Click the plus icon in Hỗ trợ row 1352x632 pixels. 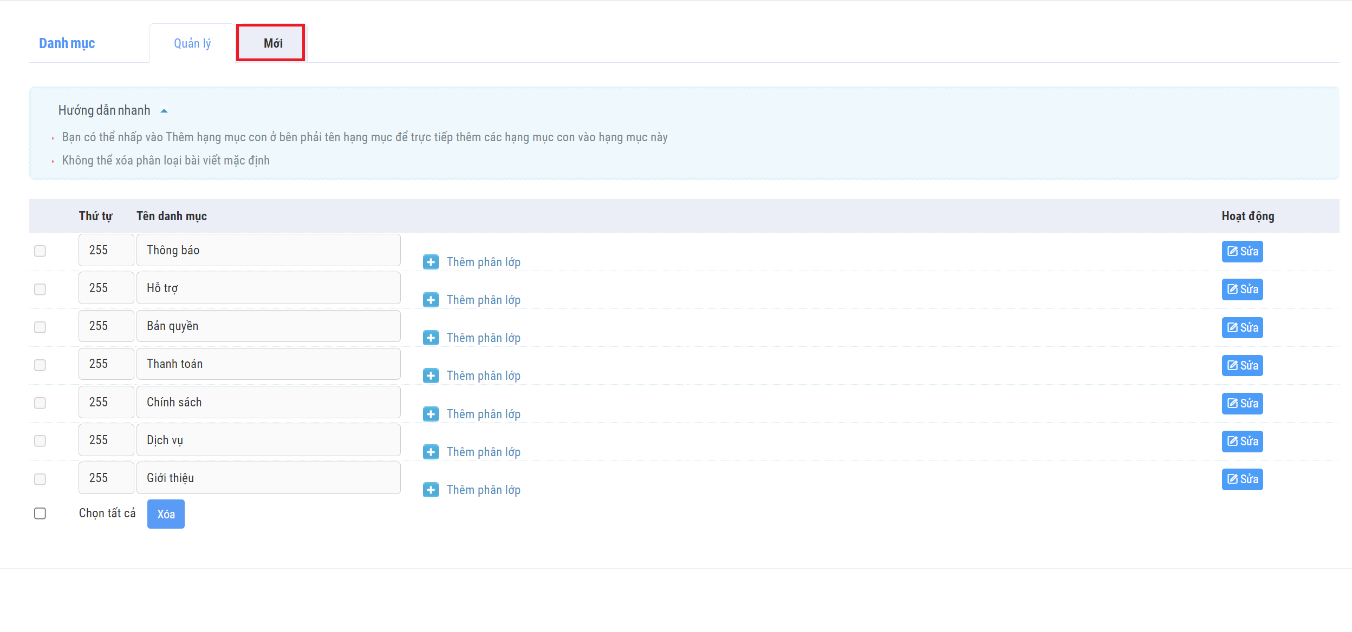click(x=431, y=300)
